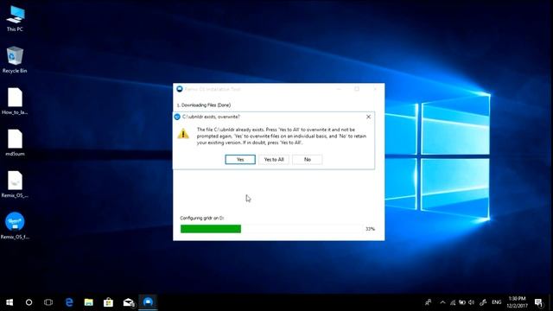Viewport: 553px width, 311px height.
Task: Close the overwrite prompt dialog
Action: (x=369, y=117)
